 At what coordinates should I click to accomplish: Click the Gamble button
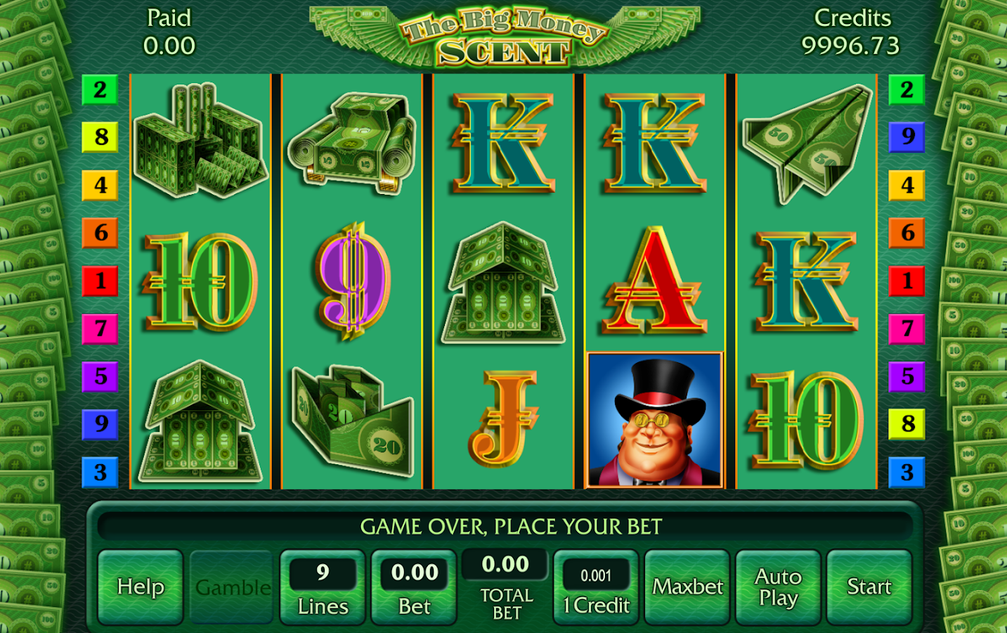232,587
